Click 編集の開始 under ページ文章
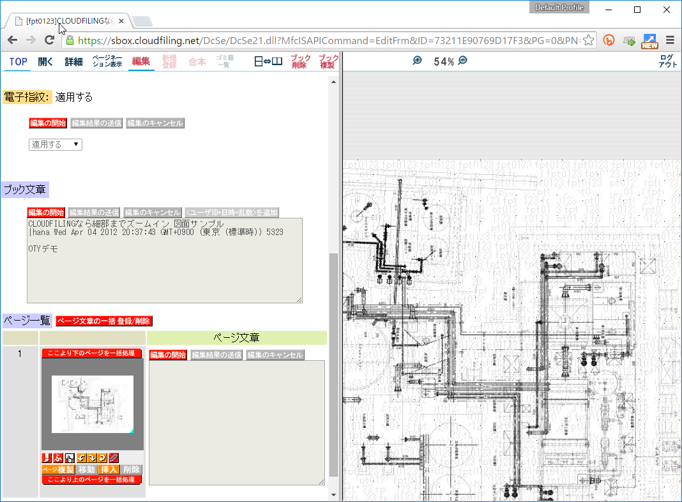The width and height of the screenshot is (682, 502). (168, 355)
